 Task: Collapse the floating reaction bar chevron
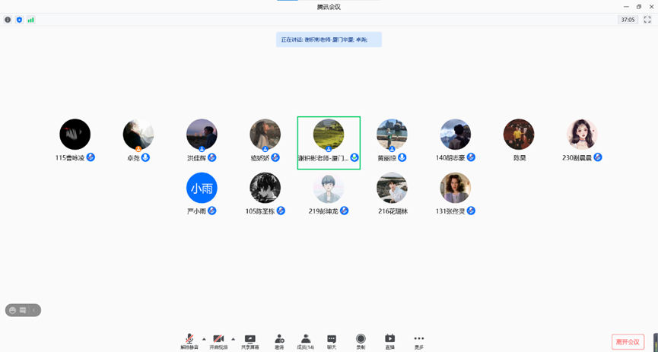pyautogui.click(x=33, y=310)
